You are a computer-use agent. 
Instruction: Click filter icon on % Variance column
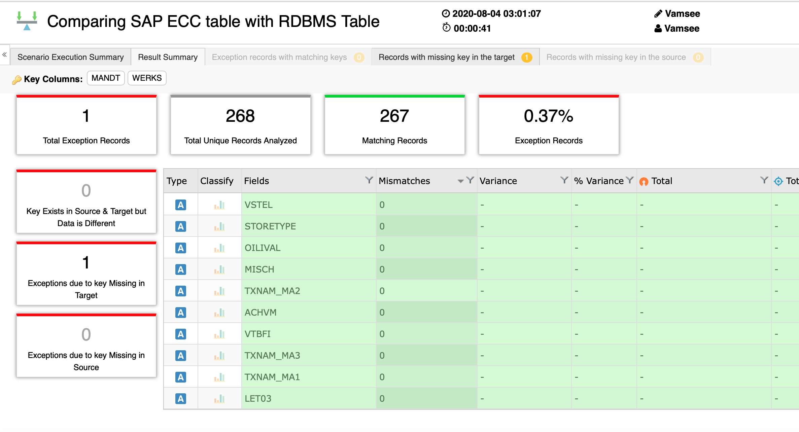point(630,180)
